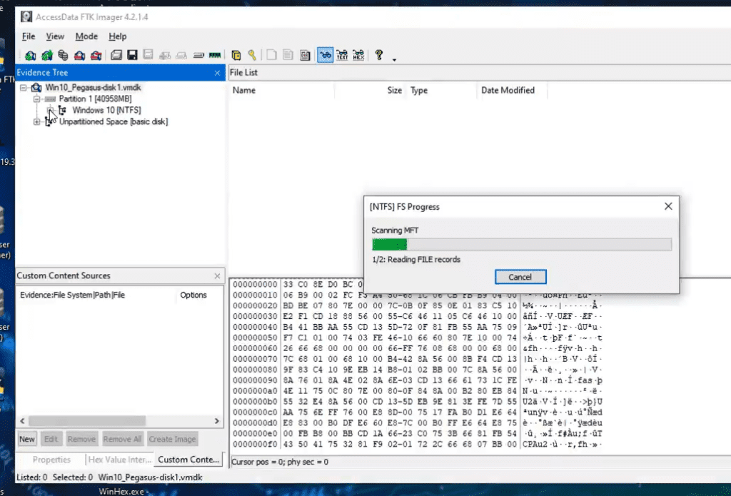The image size is (731, 496).
Task: Expand the Unpartitioned Space node
Action: (x=36, y=121)
